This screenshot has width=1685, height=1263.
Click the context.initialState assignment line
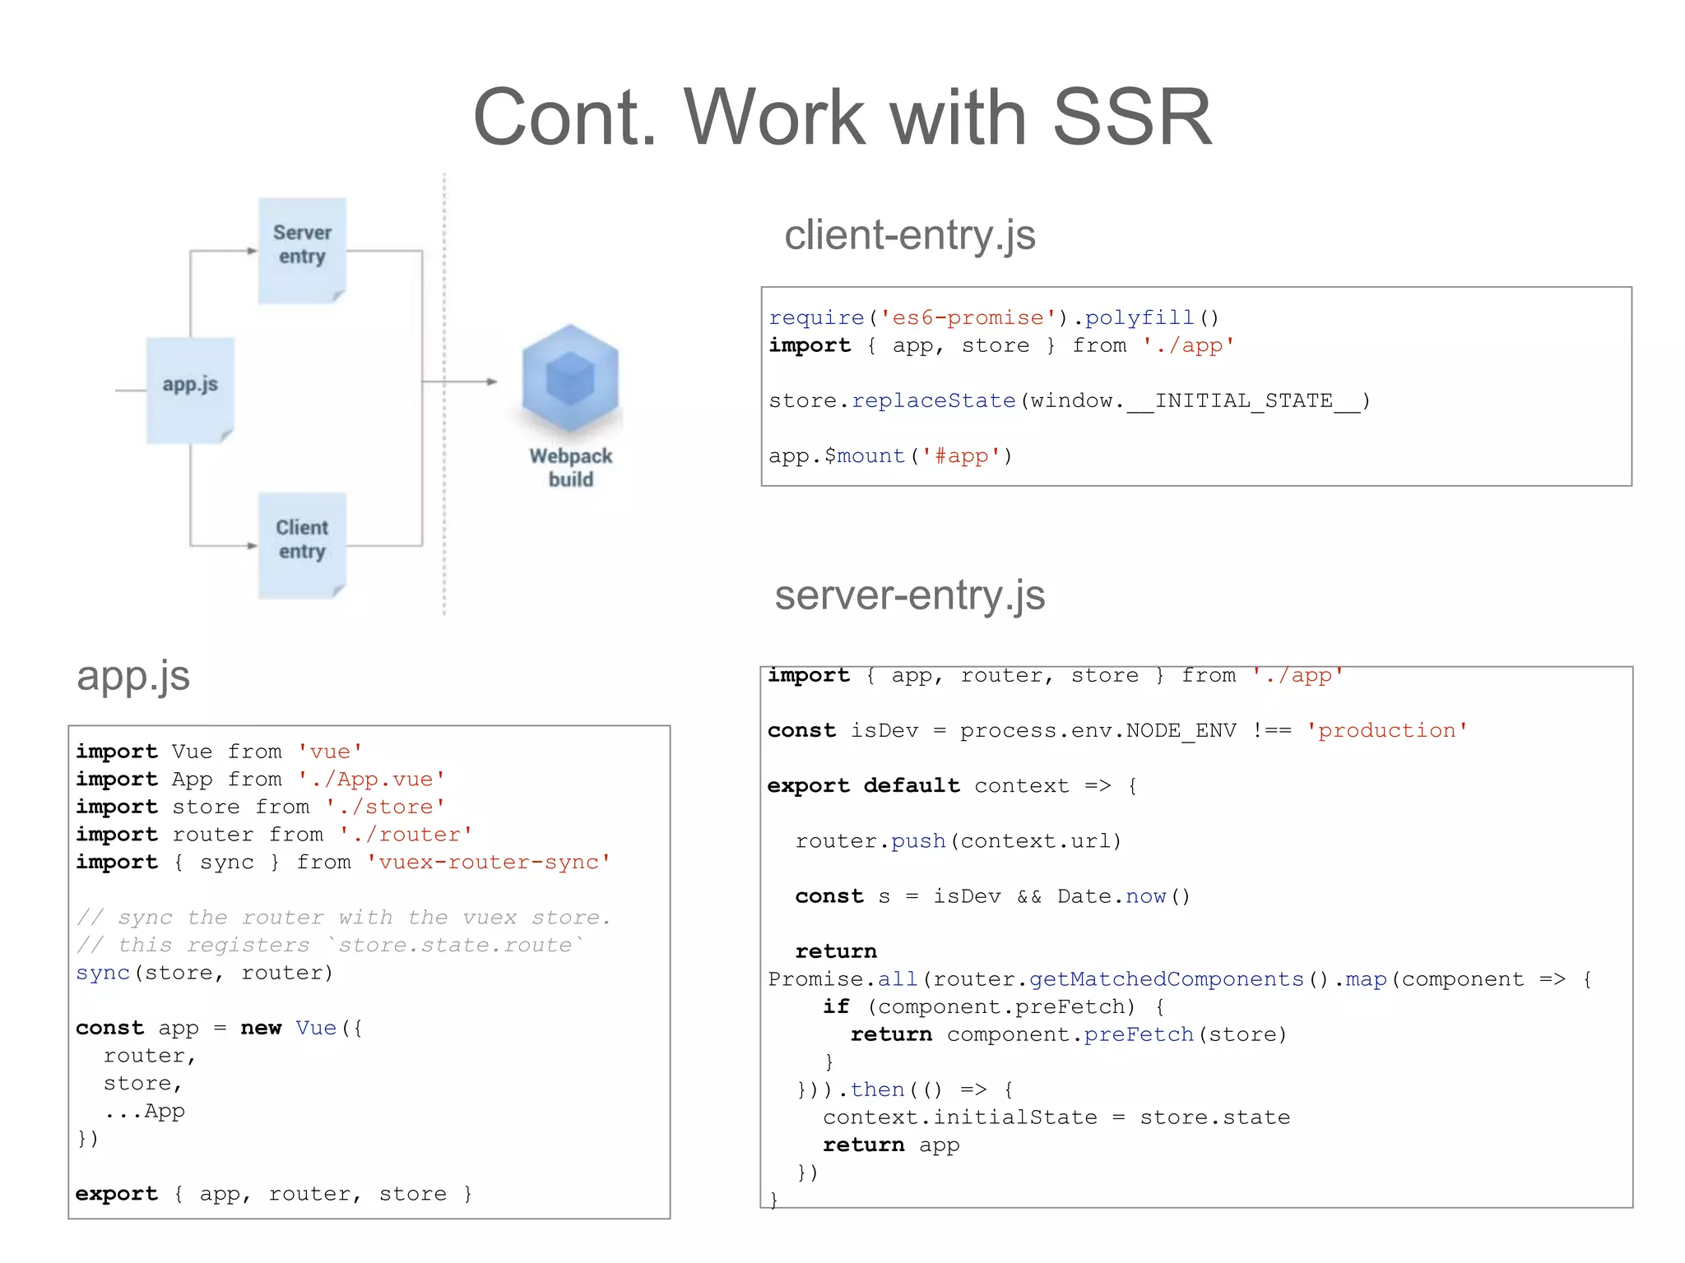(1056, 1117)
